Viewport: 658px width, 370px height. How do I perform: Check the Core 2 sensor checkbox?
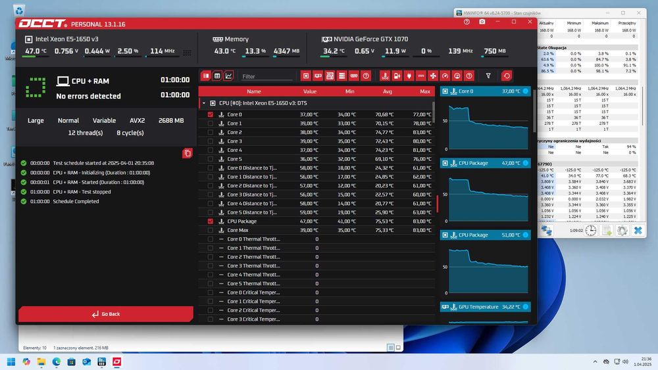211,132
